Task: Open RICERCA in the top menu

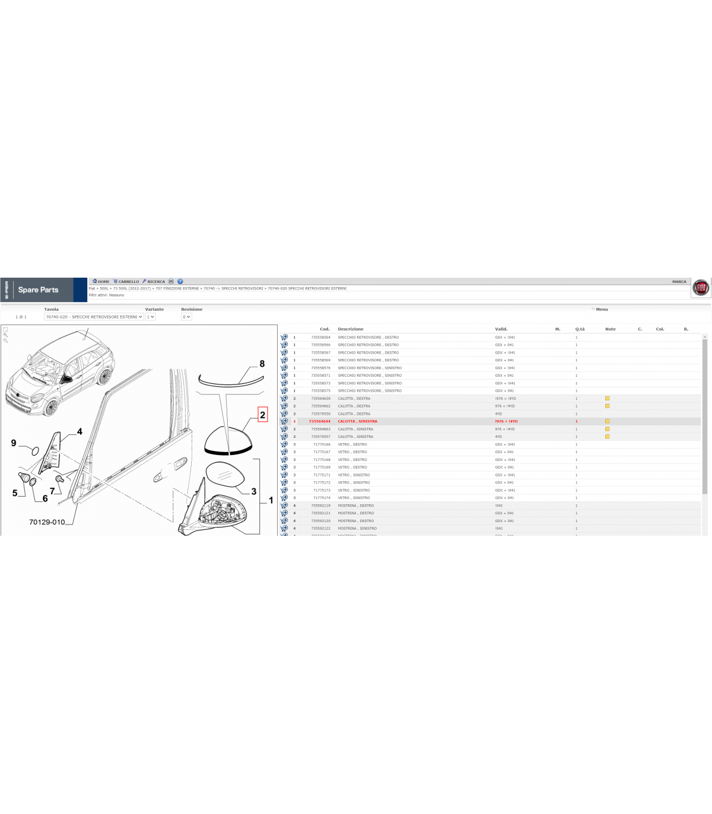Action: point(154,282)
